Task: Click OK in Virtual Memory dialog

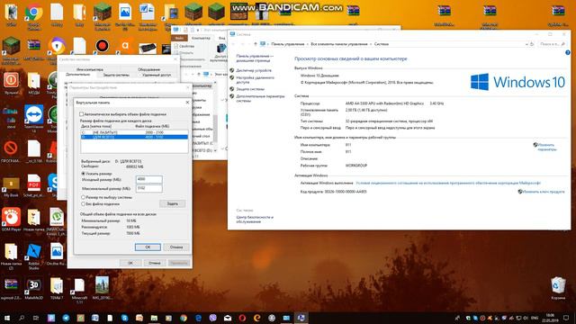Action: click(x=148, y=247)
